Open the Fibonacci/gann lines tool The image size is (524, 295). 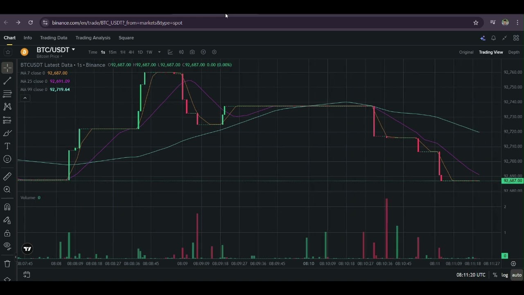[x=7, y=93]
